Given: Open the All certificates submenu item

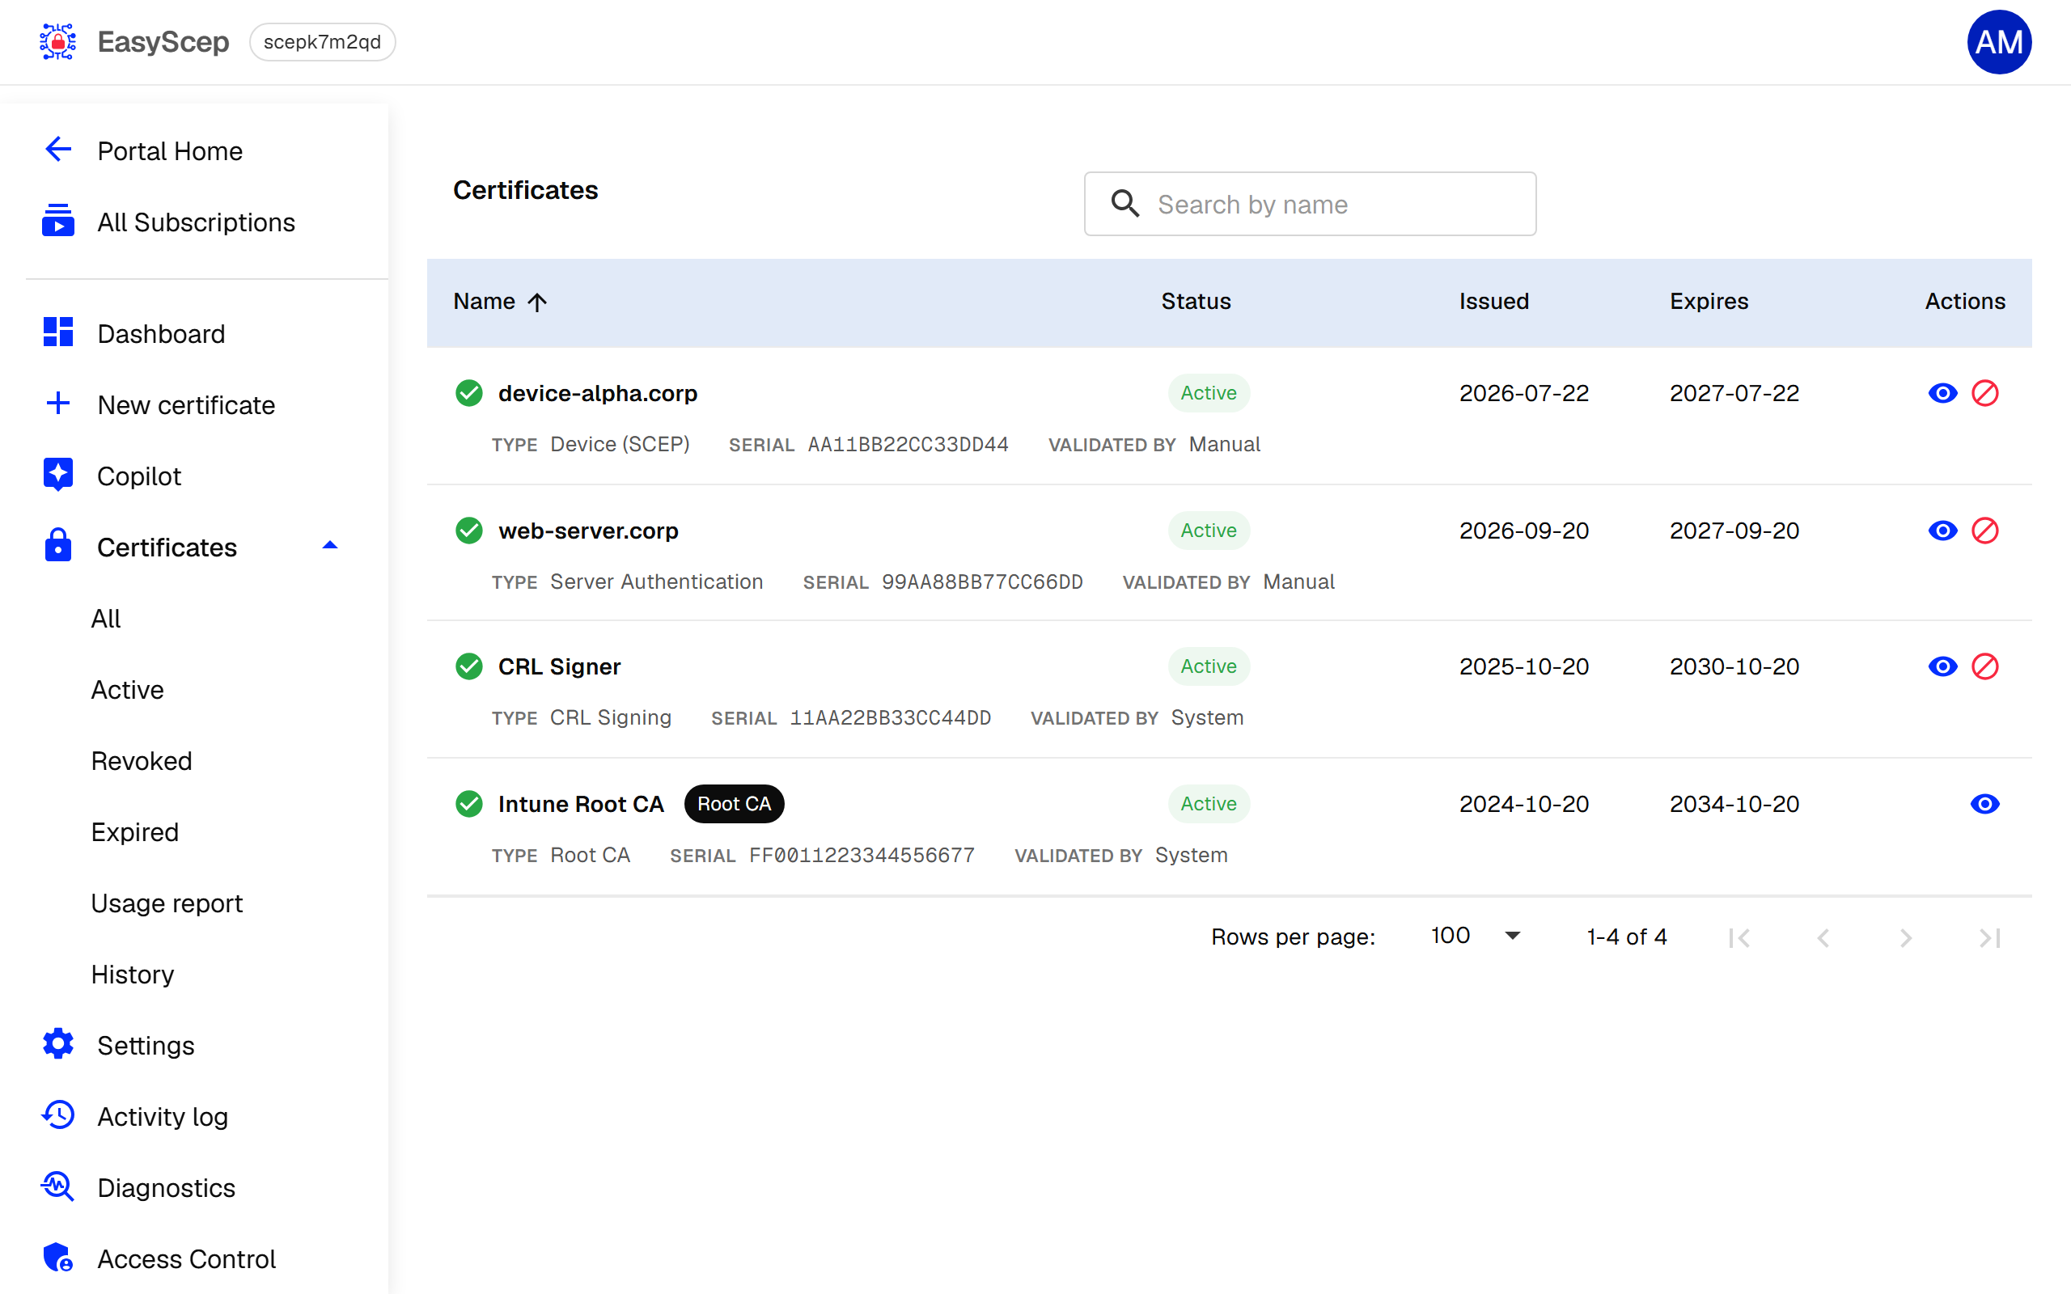Looking at the screenshot, I should [106, 618].
